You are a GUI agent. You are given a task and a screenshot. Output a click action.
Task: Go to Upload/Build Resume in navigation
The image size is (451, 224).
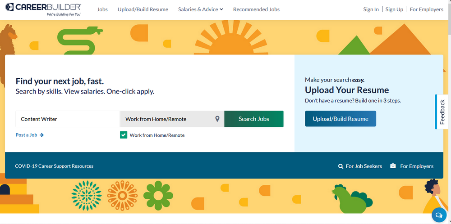pos(143,9)
